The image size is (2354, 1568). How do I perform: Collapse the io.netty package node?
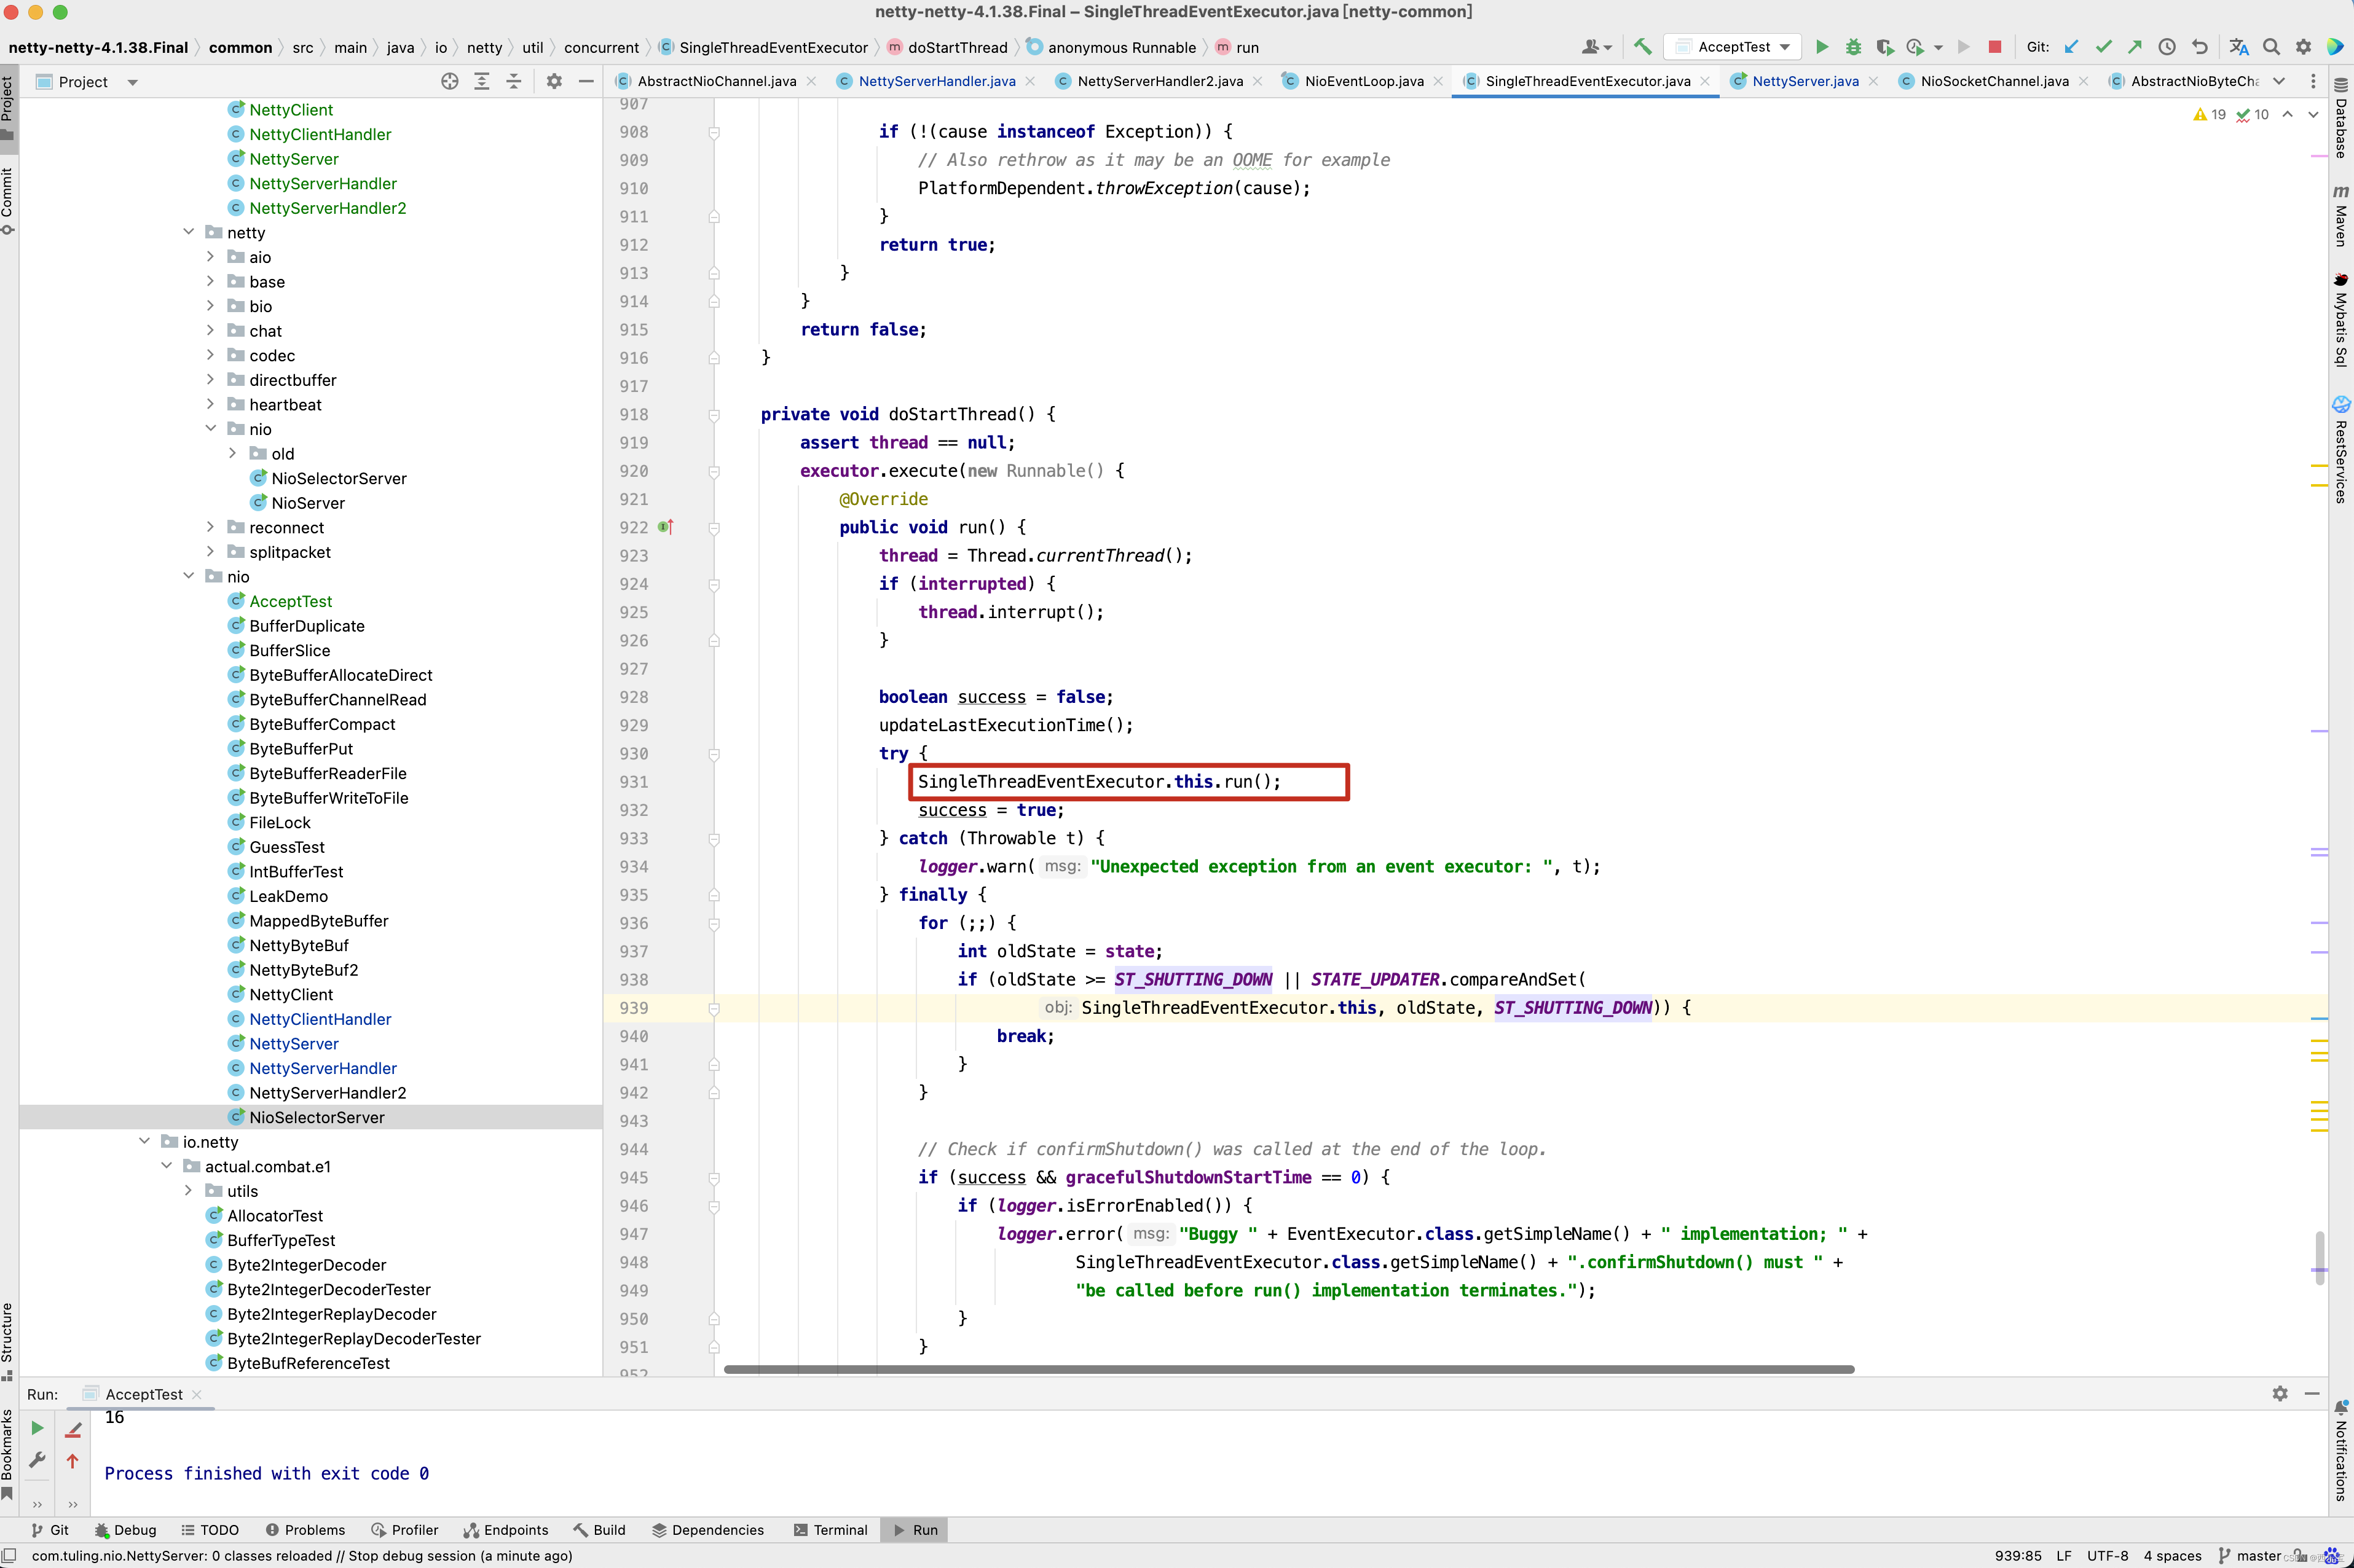point(144,1142)
